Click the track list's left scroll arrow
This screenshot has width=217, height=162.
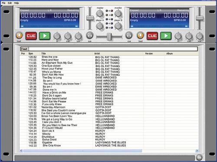point(21,151)
